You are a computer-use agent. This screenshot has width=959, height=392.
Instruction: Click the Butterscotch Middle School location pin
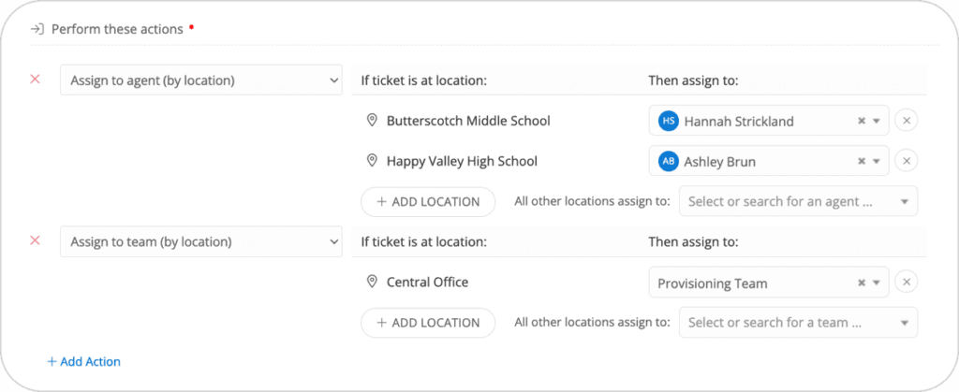click(371, 121)
